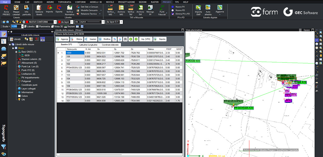Open the CONTORNI ribbon tab
This screenshot has width=323, height=157.
point(80,2)
